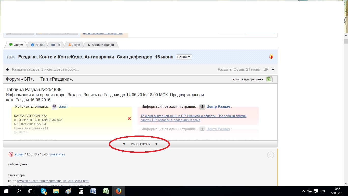Open the Акции и скидки tab
Image resolution: width=348 pixels, height=196 pixels.
[x=101, y=45]
